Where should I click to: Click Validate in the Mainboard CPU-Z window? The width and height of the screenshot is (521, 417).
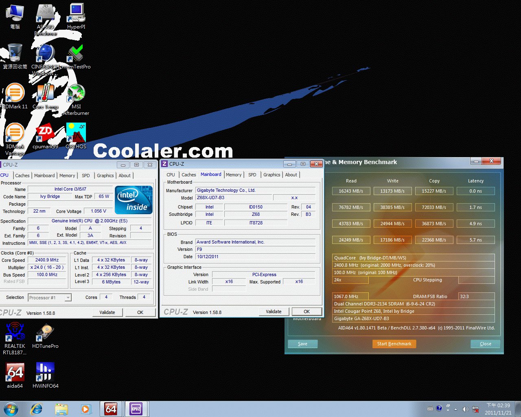click(x=274, y=312)
